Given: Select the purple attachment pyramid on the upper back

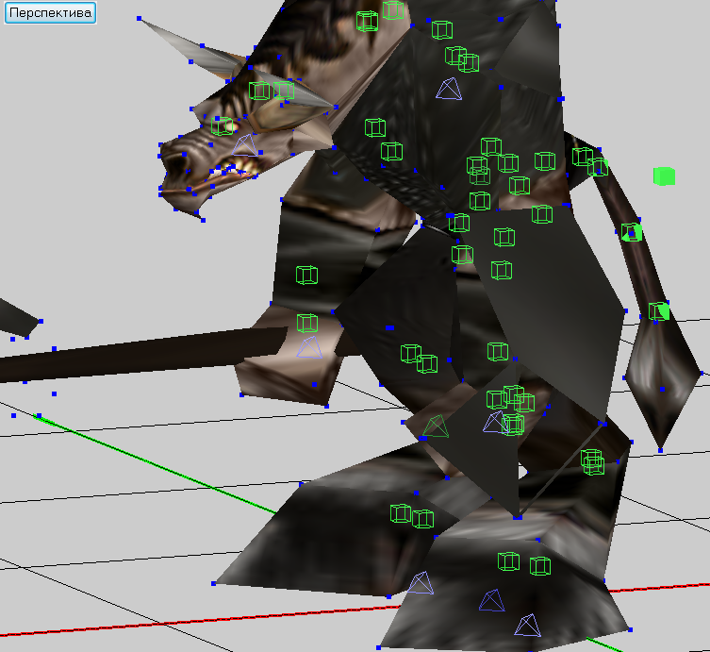Looking at the screenshot, I should pos(449,89).
